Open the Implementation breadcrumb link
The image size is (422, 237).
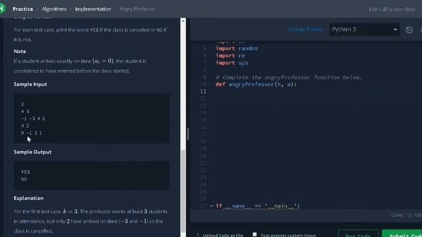(93, 9)
